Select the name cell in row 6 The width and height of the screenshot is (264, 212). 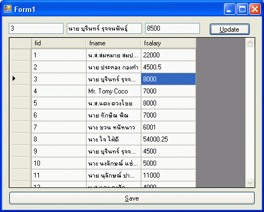click(x=113, y=115)
